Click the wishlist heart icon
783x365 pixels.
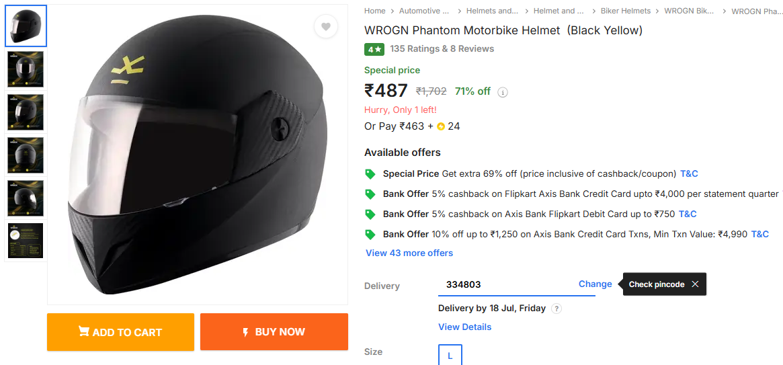coord(326,27)
